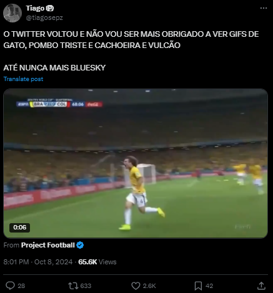Open Tiago display name profile link
273x293 pixels.
pos(35,8)
